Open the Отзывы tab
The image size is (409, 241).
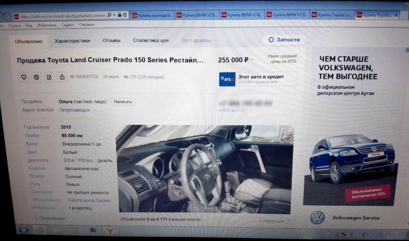111,40
